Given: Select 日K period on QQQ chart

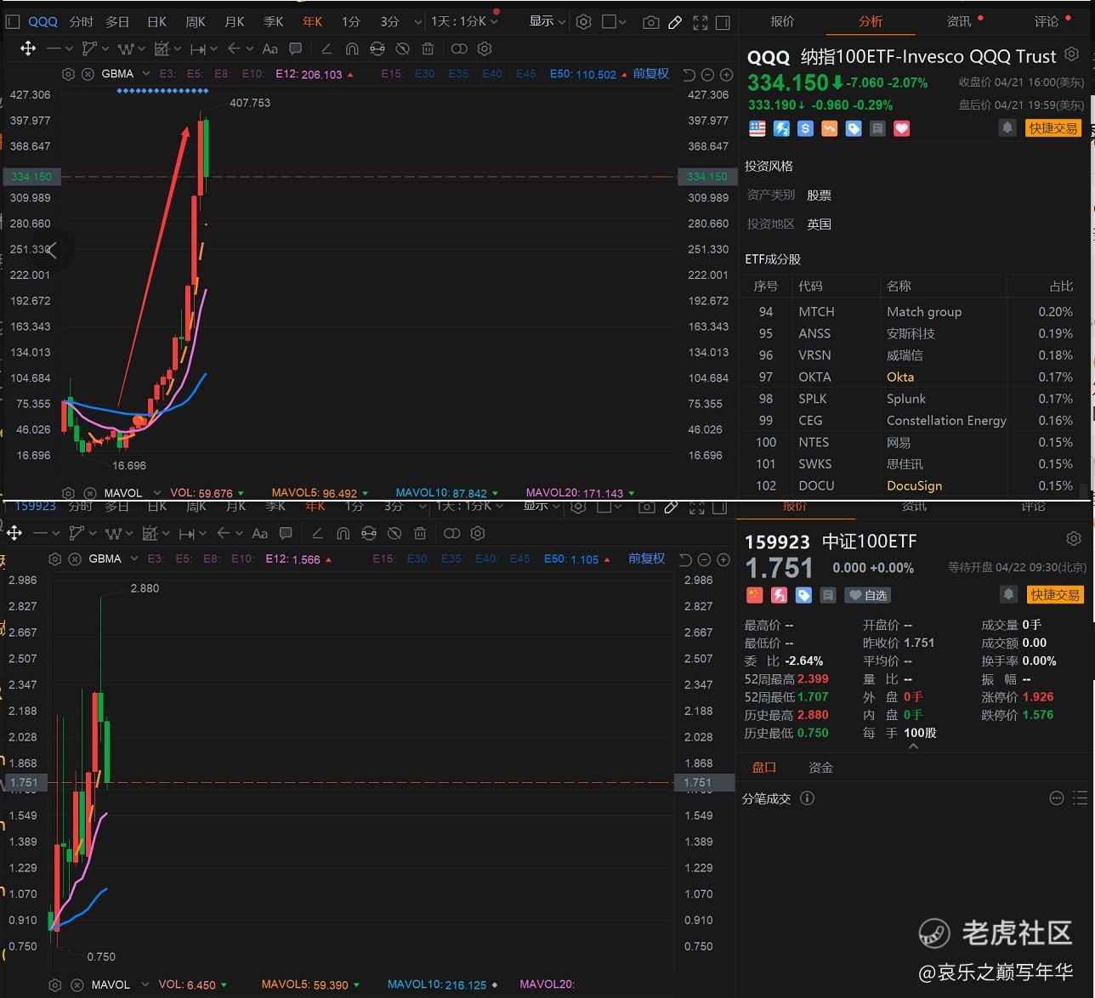Looking at the screenshot, I should pos(156,21).
